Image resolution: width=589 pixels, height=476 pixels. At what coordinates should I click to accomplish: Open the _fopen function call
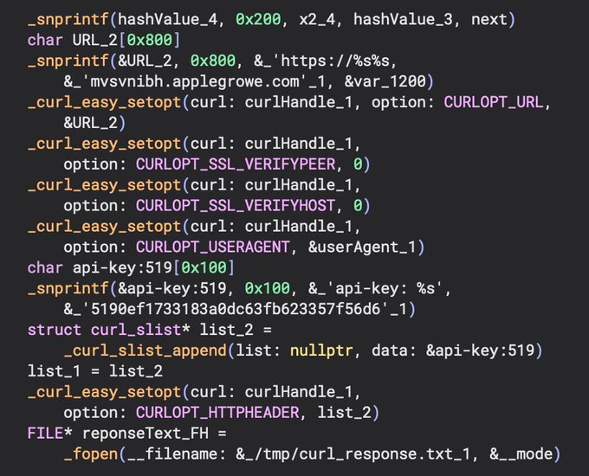pos(89,453)
